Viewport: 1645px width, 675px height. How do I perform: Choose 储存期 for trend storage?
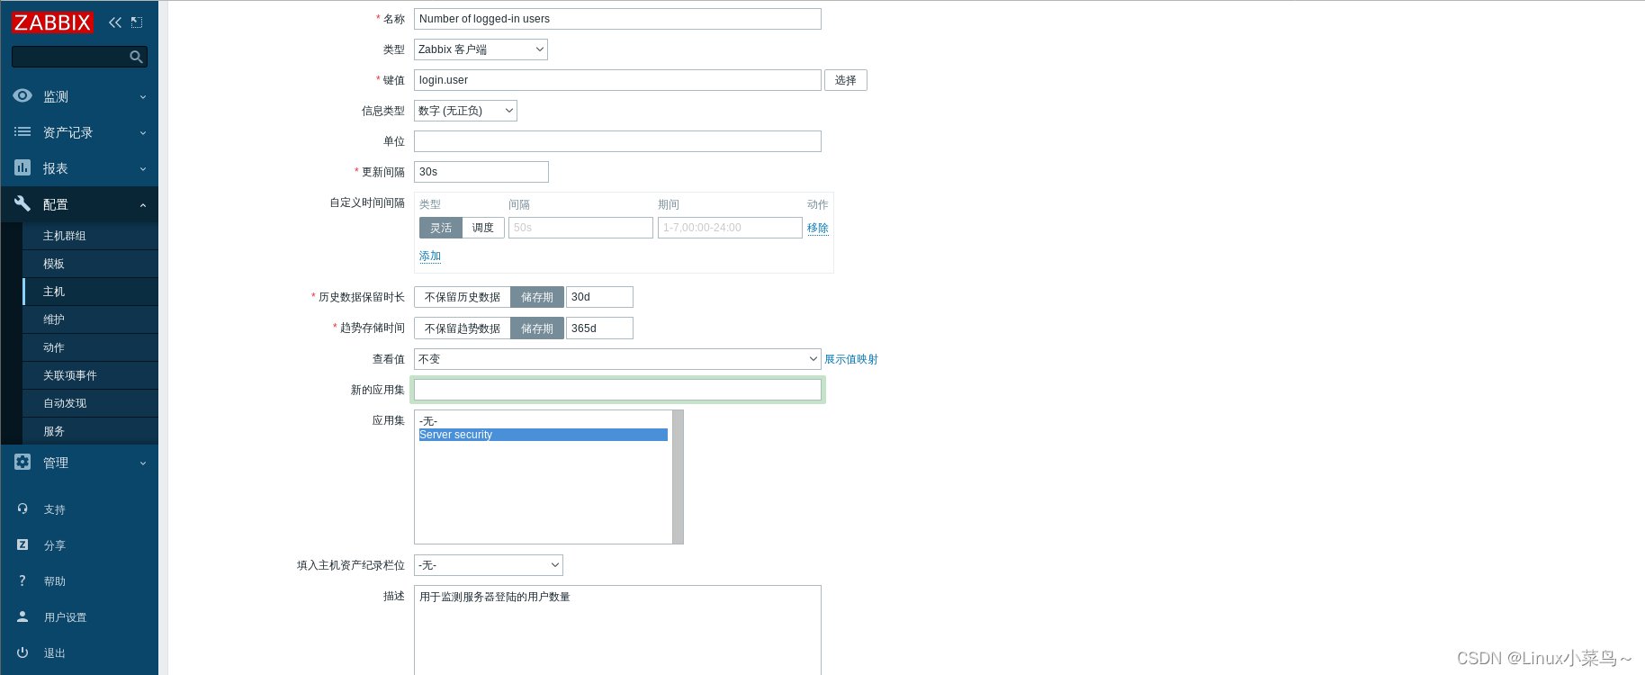click(537, 328)
